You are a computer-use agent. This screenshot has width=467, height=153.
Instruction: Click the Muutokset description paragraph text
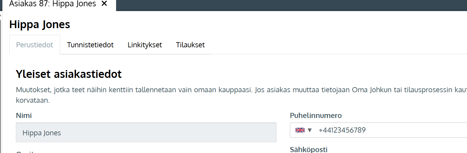click(x=241, y=95)
